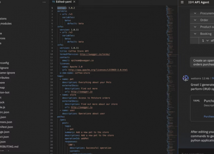Click the '/pet:' path line
Image resolution: width=214 pixels, height=154 pixels.
63,120
